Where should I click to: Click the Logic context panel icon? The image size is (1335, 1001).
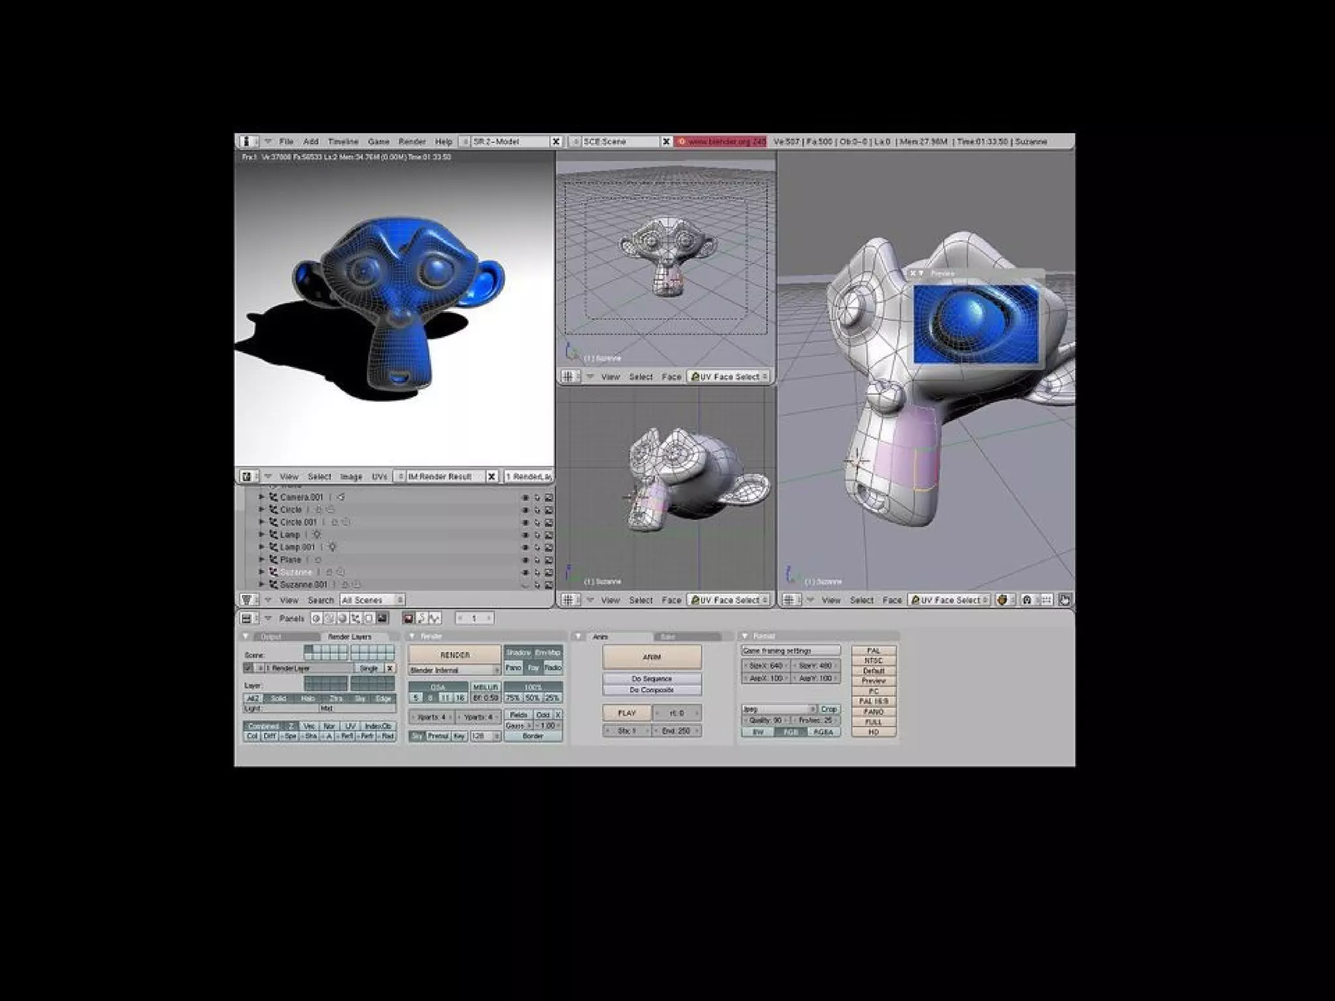[x=315, y=618]
